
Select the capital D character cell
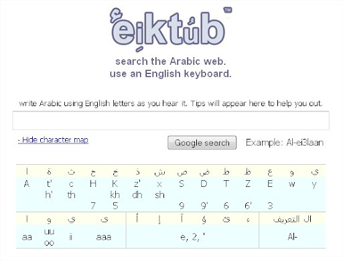(x=204, y=184)
